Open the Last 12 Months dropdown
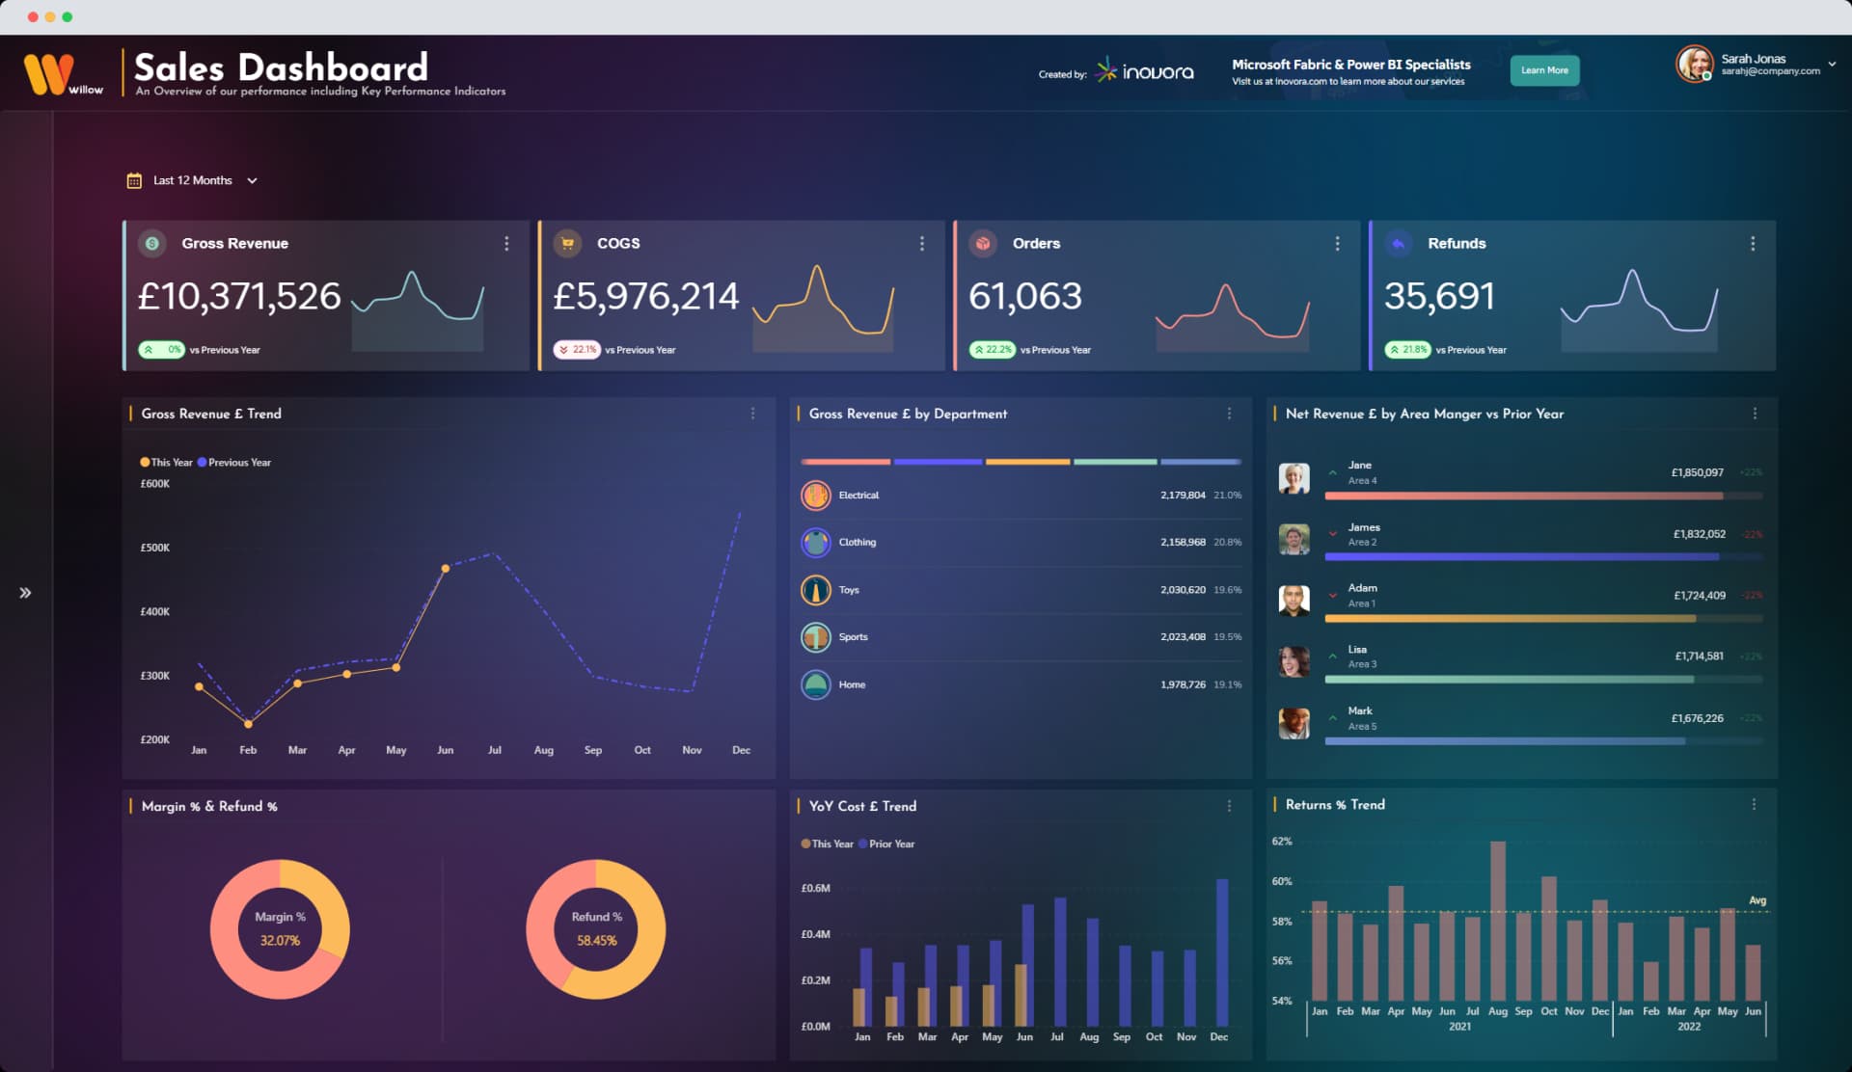 tap(253, 180)
